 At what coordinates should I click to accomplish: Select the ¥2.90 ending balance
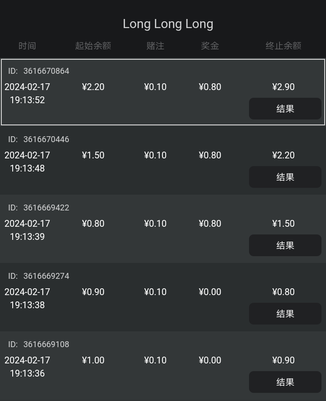pos(283,87)
